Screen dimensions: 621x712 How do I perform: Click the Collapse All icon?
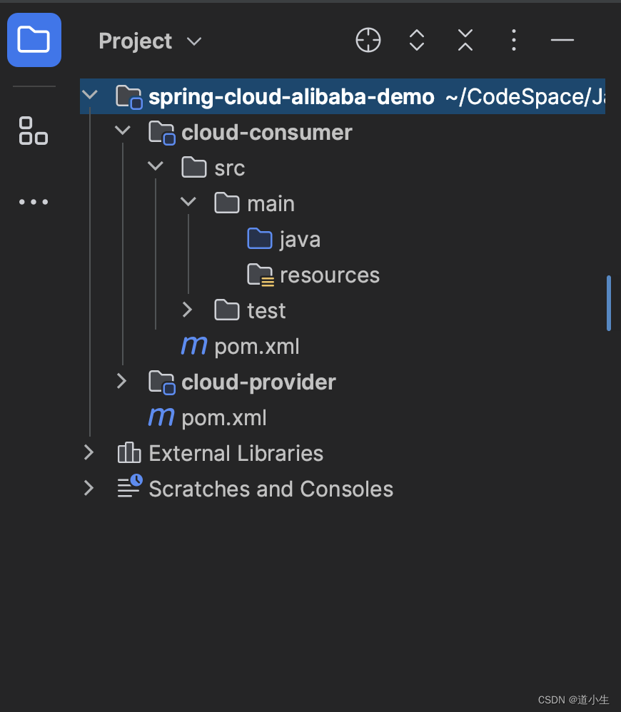pos(465,40)
